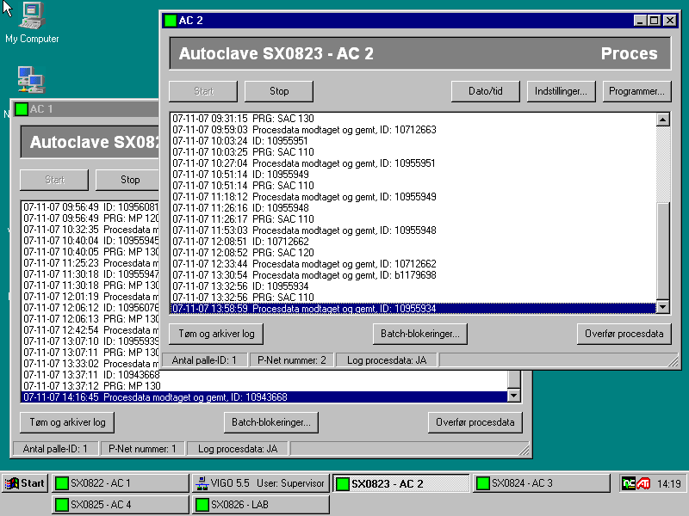Image resolution: width=689 pixels, height=516 pixels.
Task: Open the Windows Start button
Action: pyautogui.click(x=25, y=483)
